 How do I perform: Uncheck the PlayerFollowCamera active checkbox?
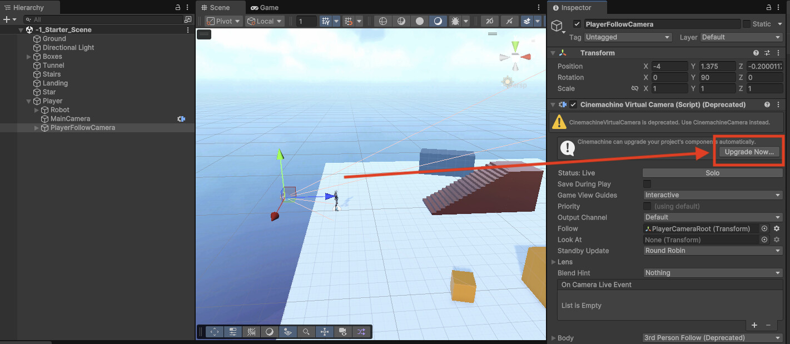click(577, 24)
